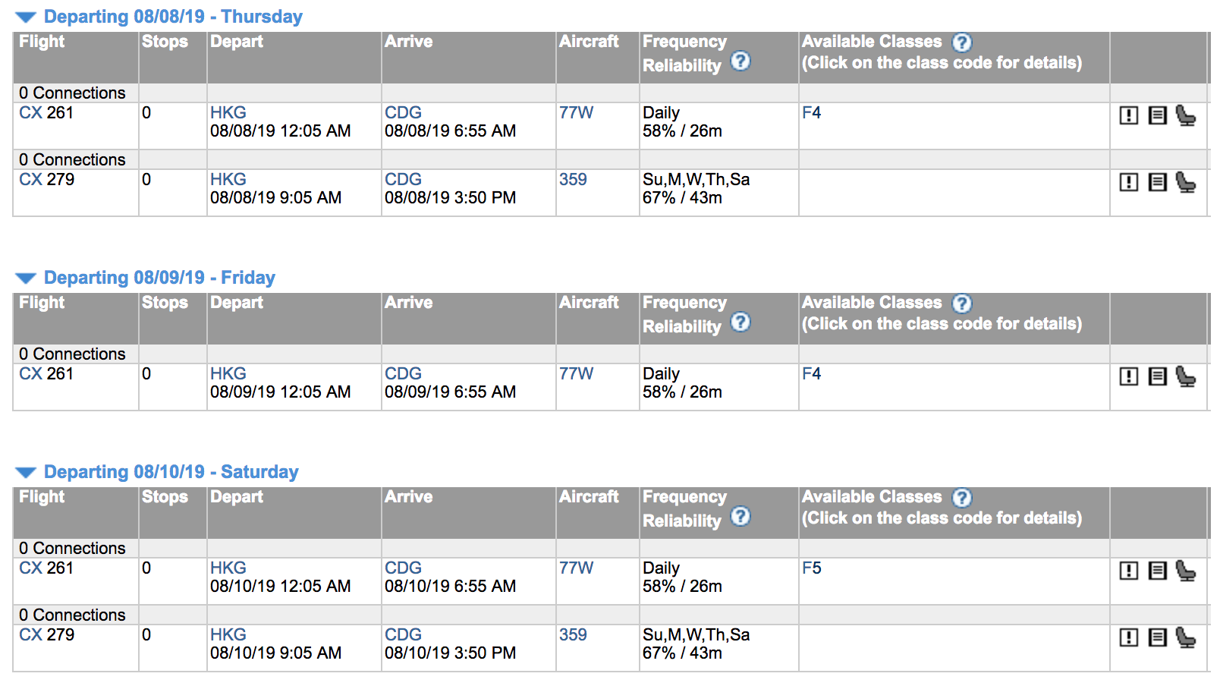Click HKG airport link on Saturday's CX 279
The height and width of the screenshot is (686, 1220).
point(228,635)
